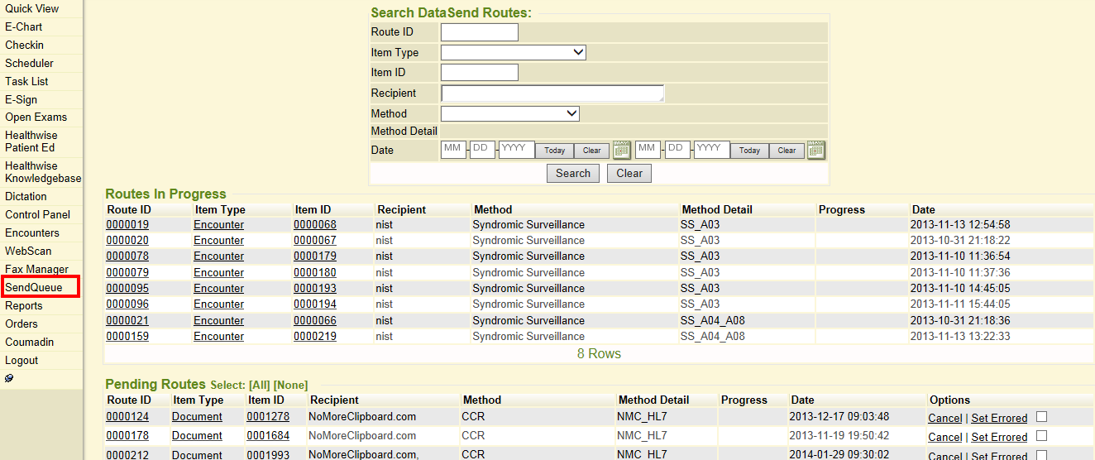
Task: Cancel pending route 0000178
Action: [x=944, y=437]
